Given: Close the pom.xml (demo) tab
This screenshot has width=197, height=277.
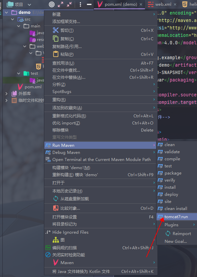Looking at the screenshot, I should tap(141, 4).
